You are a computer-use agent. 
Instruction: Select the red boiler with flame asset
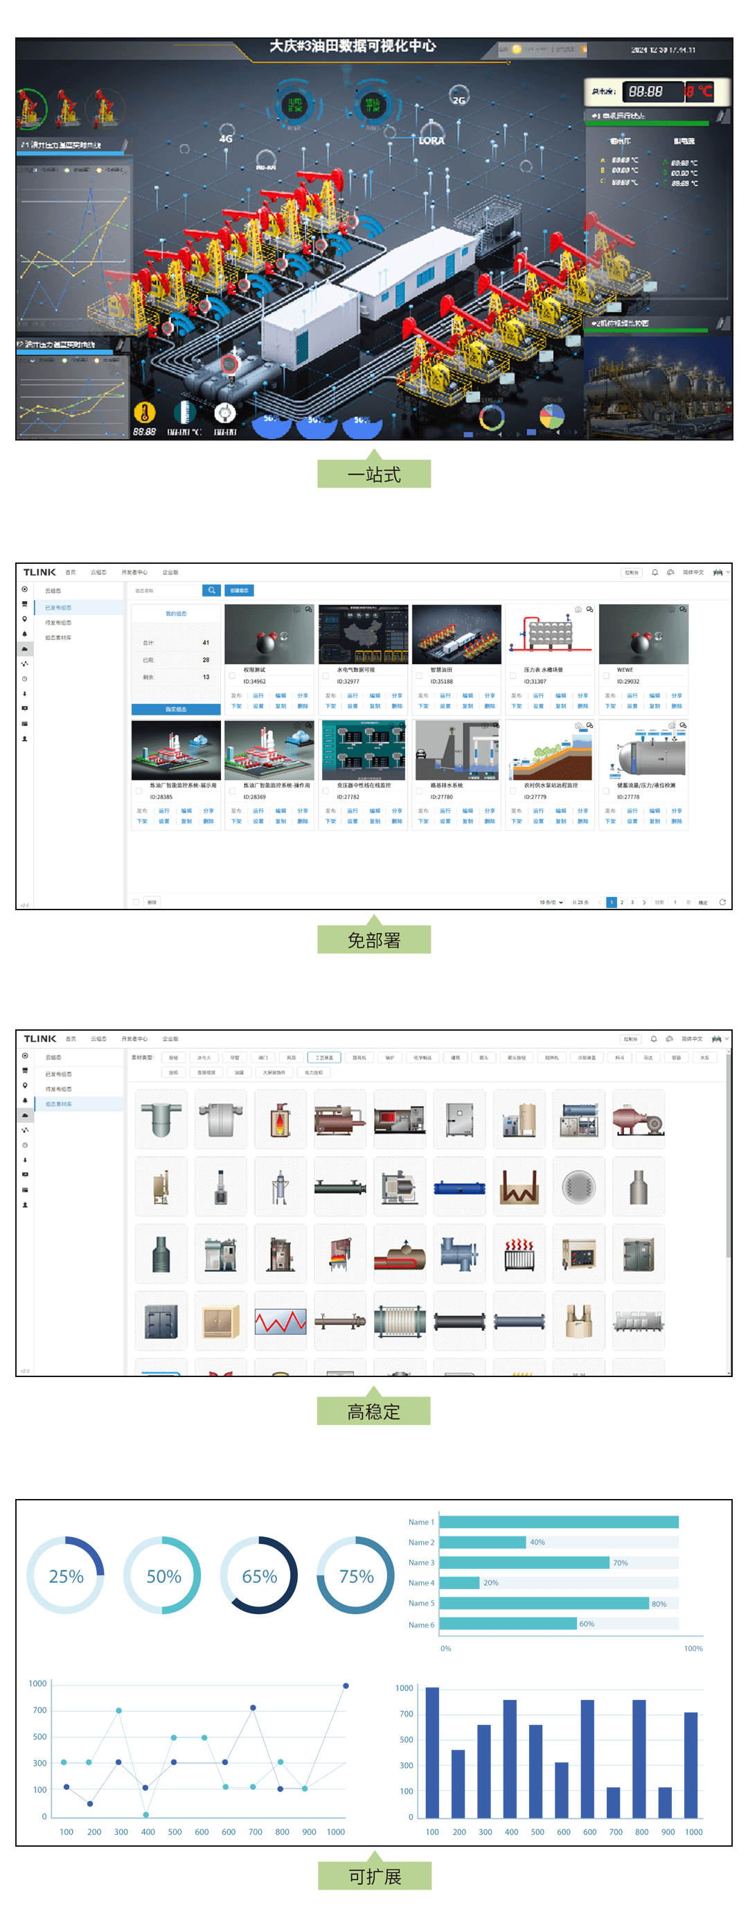coord(280,1119)
